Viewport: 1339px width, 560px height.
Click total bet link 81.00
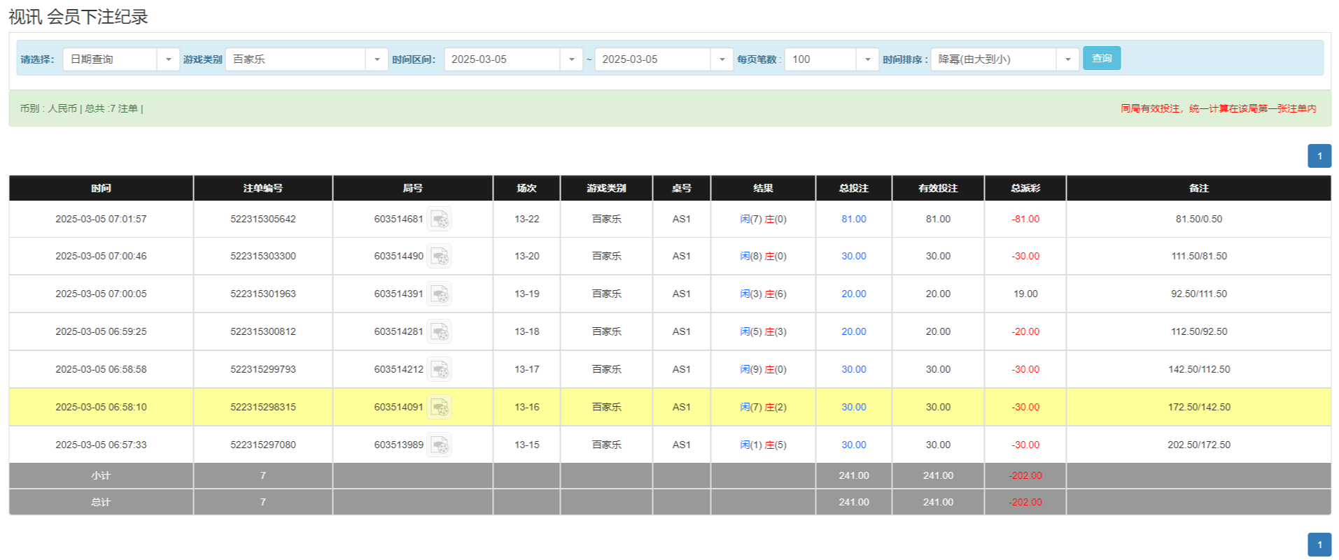pos(853,220)
